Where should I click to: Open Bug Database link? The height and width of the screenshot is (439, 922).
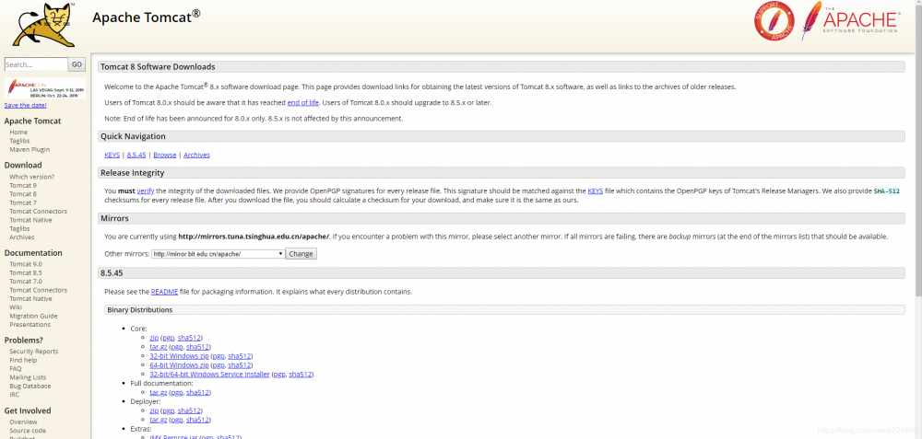coord(30,387)
